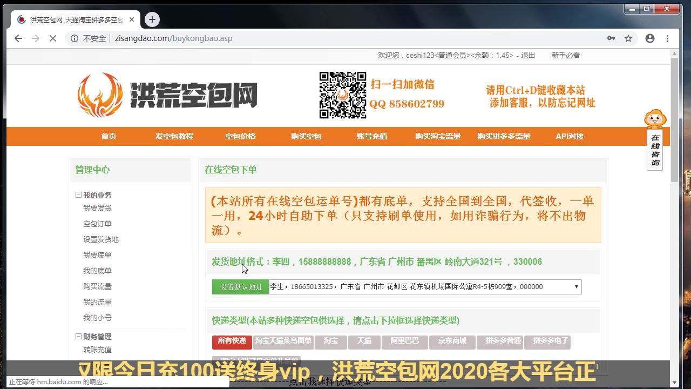The height and width of the screenshot is (389, 691).
Task: Open 购买流量 in the sidebar
Action: coord(97,286)
